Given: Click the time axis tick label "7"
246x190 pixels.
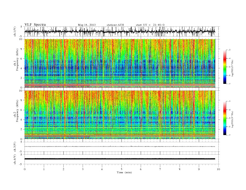Looking at the screenshot, I should 160,169.
